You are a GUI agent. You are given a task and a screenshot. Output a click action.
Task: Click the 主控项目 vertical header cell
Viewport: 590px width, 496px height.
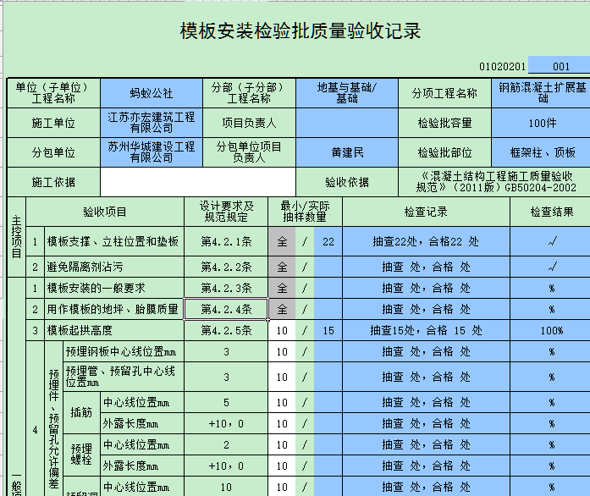click(x=17, y=237)
